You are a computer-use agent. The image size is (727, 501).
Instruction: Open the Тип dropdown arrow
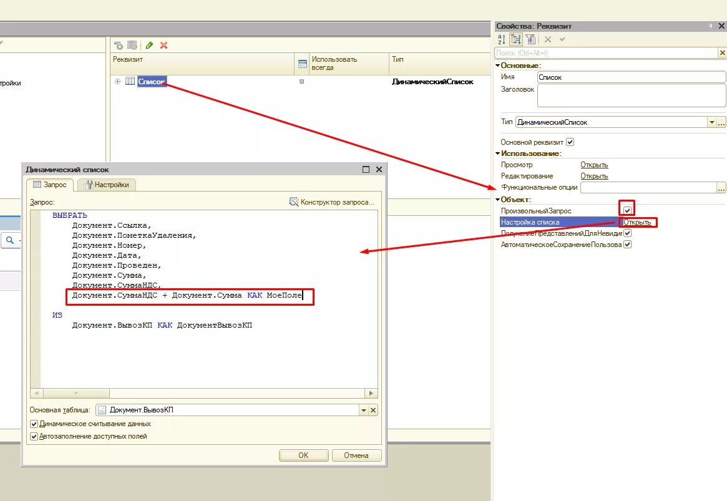click(711, 122)
